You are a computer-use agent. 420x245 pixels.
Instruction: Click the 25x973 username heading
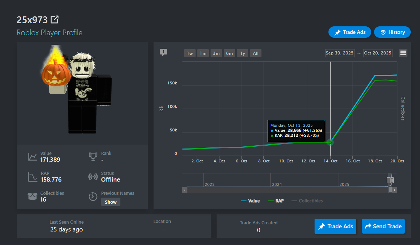(32, 20)
